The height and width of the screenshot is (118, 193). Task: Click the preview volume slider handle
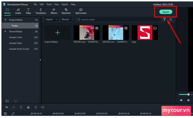[188, 94]
